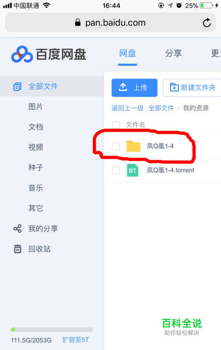221x350 pixels.
Task: Click the 扩容至5T link
Action: 76,340
